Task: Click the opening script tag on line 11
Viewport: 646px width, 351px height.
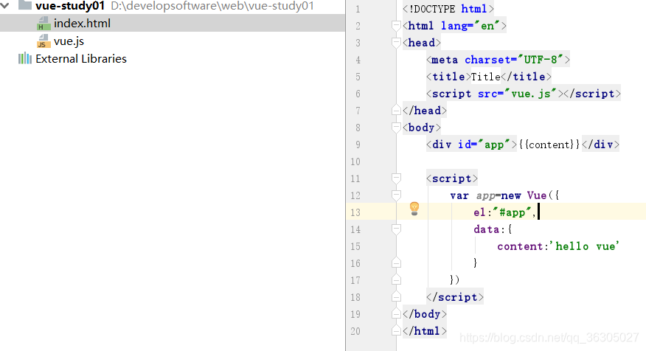Action: click(452, 178)
